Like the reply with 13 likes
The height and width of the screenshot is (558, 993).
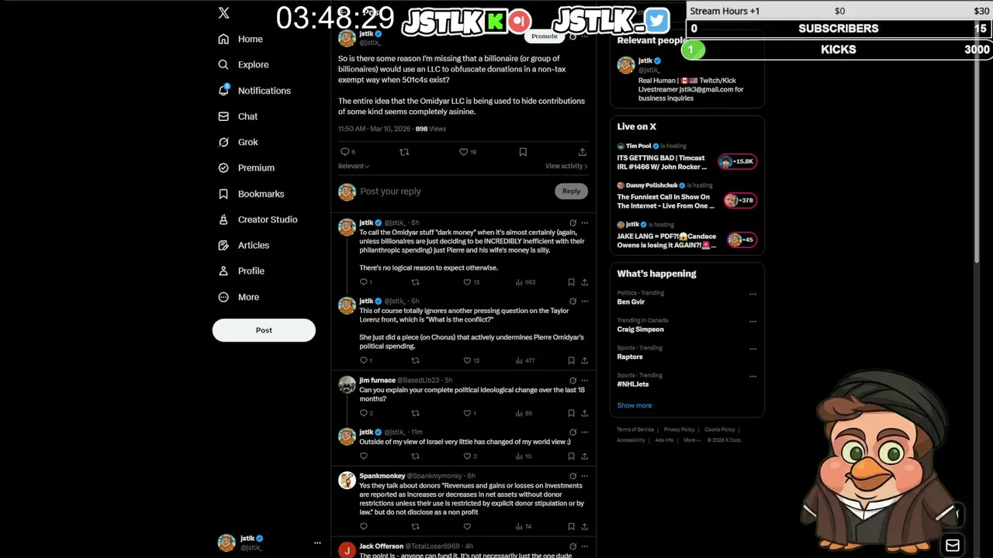click(467, 282)
